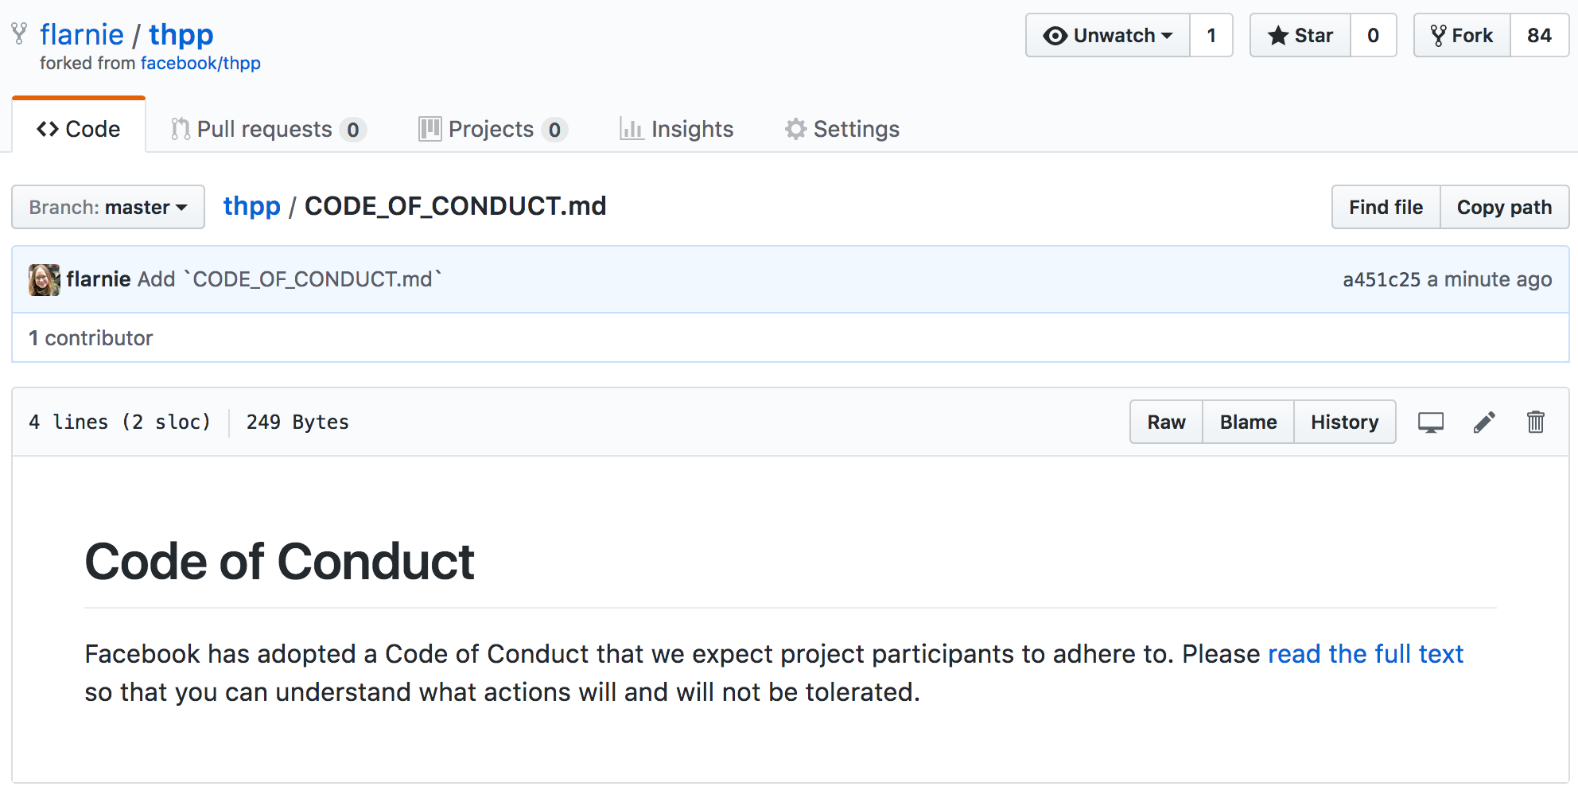
Task: Click Copy path button
Action: pos(1503,207)
